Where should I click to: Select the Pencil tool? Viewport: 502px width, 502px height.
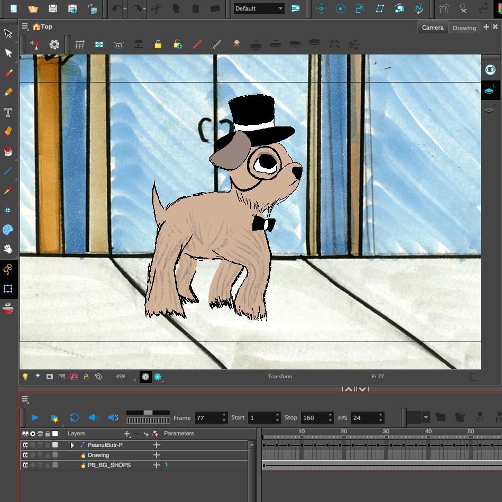(x=8, y=92)
